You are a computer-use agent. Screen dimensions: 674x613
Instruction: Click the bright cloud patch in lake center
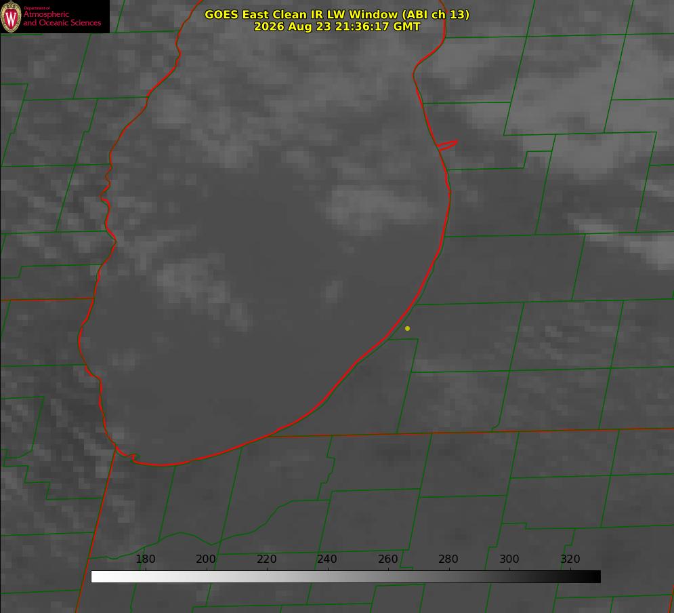[x=370, y=207]
